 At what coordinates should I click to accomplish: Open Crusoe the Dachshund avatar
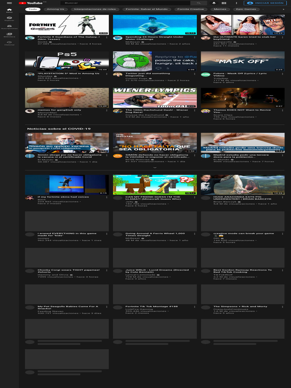tap(117, 111)
